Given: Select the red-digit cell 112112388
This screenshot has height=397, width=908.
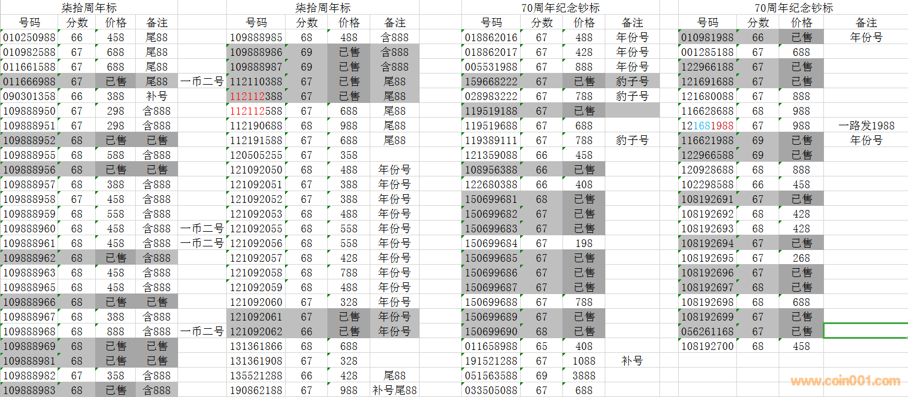Looking at the screenshot, I should [x=256, y=96].
